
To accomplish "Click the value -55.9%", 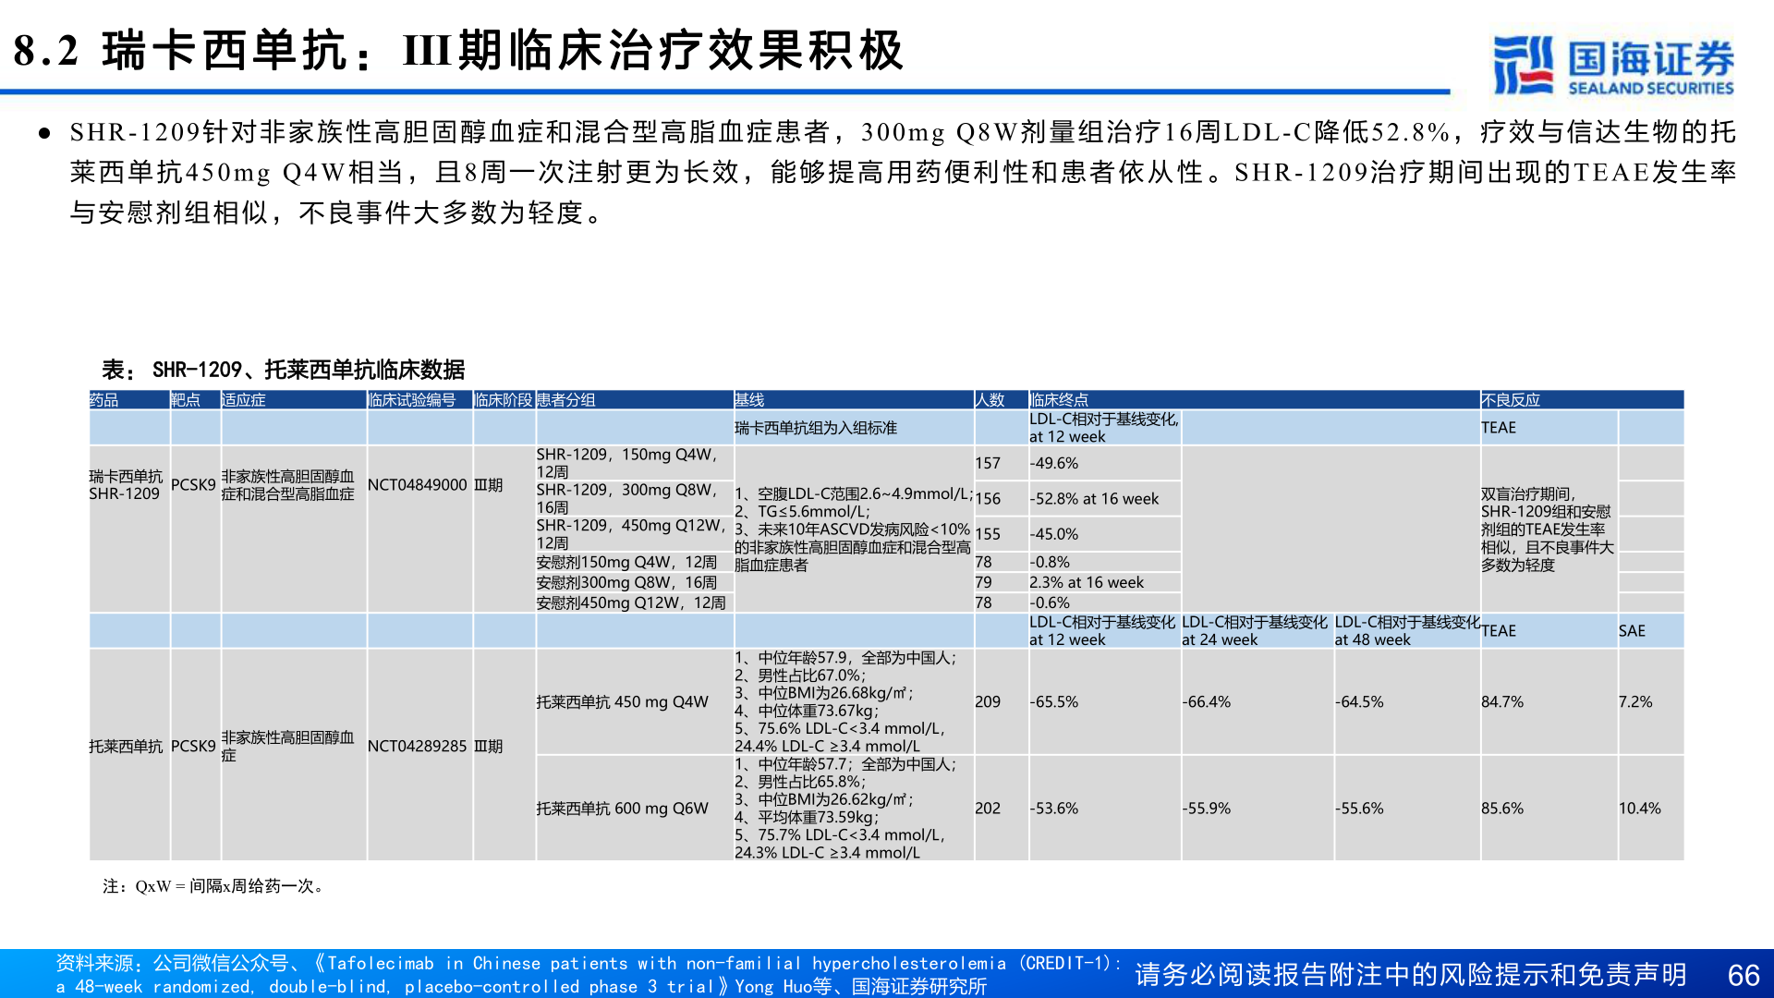I will pyautogui.click(x=1207, y=809).
